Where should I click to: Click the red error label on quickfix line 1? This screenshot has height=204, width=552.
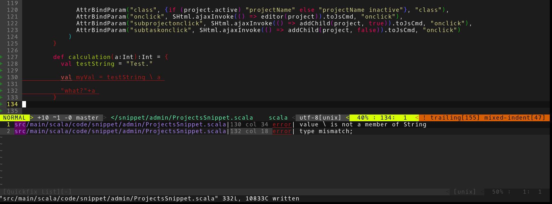tap(282, 124)
